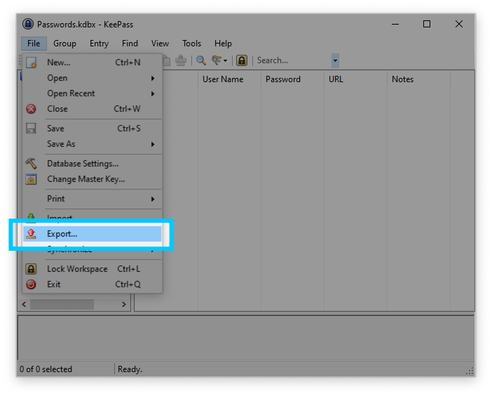Click the Change Master Key icon
Viewport: 492px width, 396px height.
click(31, 179)
